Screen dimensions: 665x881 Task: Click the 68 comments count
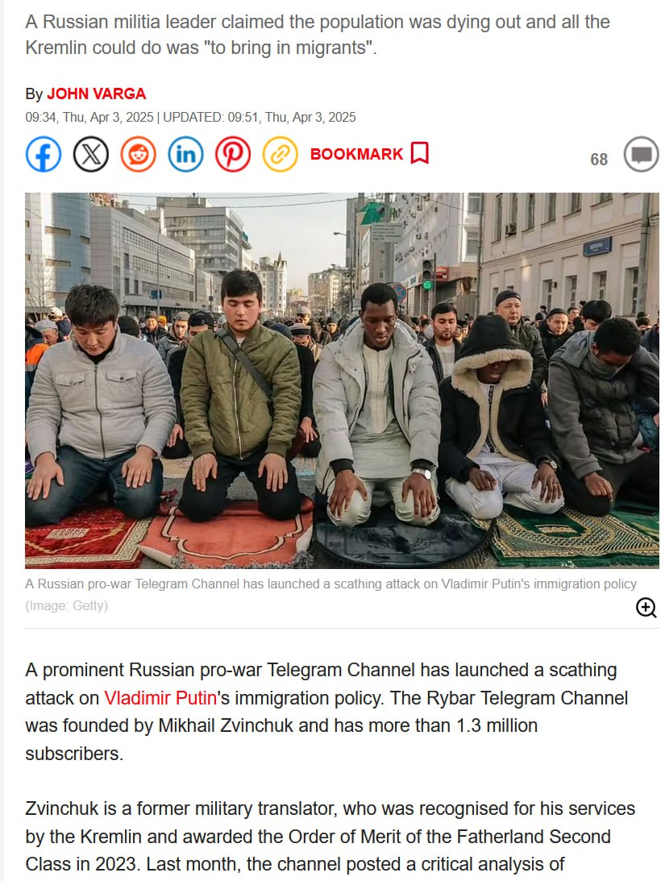(599, 160)
